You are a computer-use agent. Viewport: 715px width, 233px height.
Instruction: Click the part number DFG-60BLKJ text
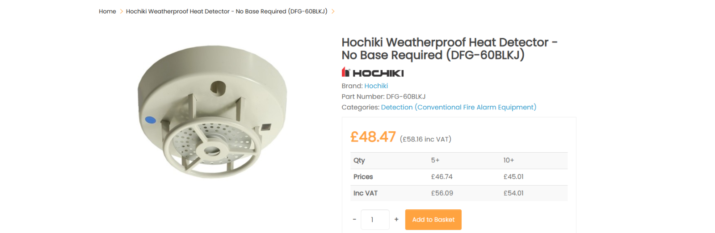coord(406,96)
